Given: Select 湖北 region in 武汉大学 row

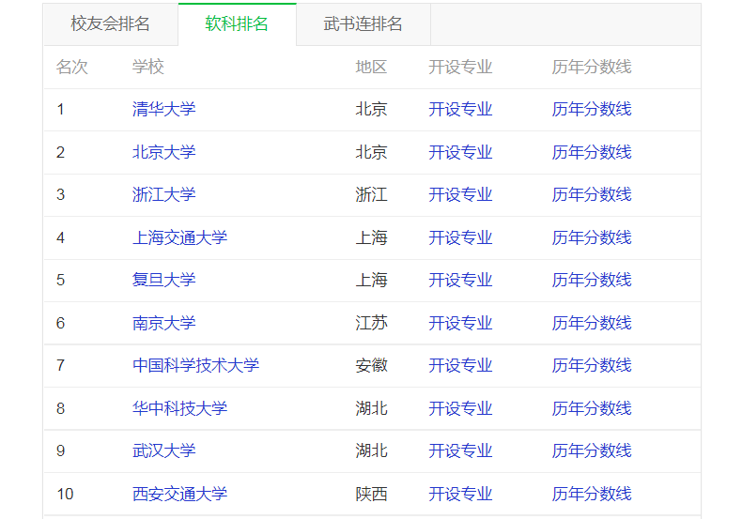Looking at the screenshot, I should [372, 450].
